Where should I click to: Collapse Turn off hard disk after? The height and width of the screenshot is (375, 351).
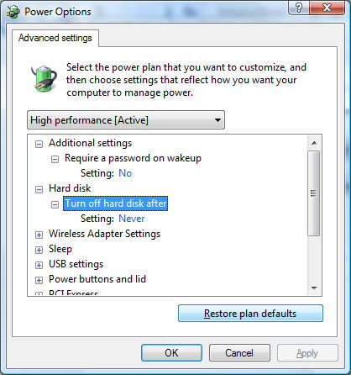click(x=55, y=204)
